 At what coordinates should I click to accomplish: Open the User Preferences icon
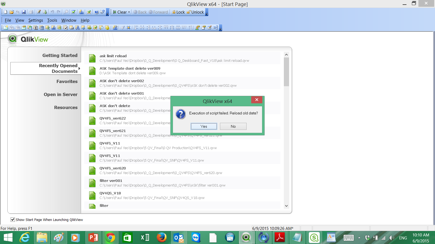coord(198,28)
